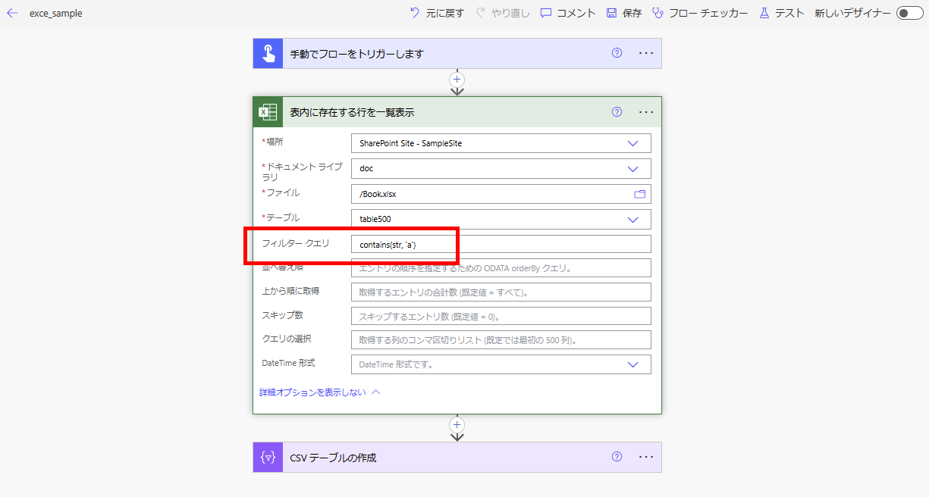Select the Excel list rows action icon
The height and width of the screenshot is (497, 929).
(268, 111)
